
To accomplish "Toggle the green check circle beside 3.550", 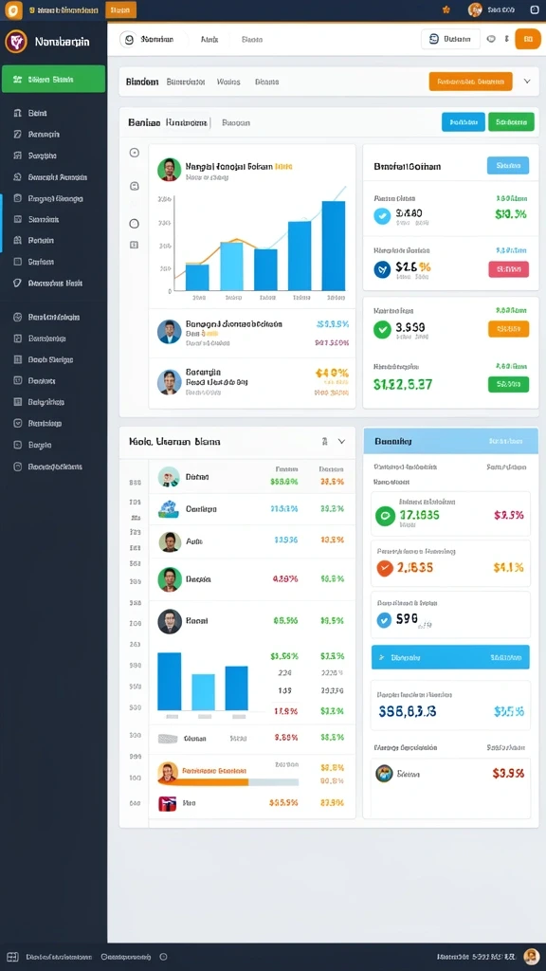I will click(382, 329).
